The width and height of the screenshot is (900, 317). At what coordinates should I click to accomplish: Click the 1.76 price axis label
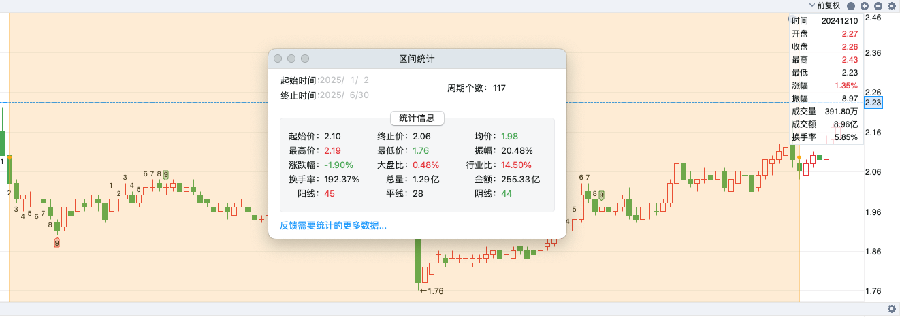tap(873, 291)
